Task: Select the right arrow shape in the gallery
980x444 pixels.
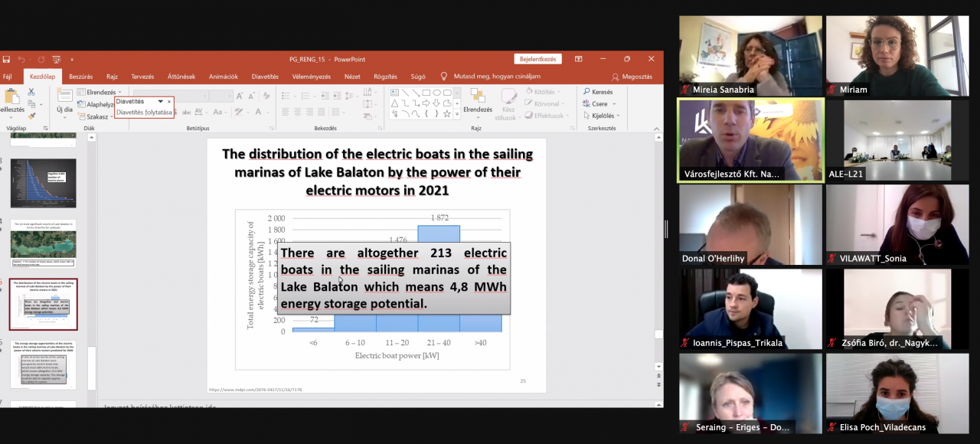Action: (426, 103)
